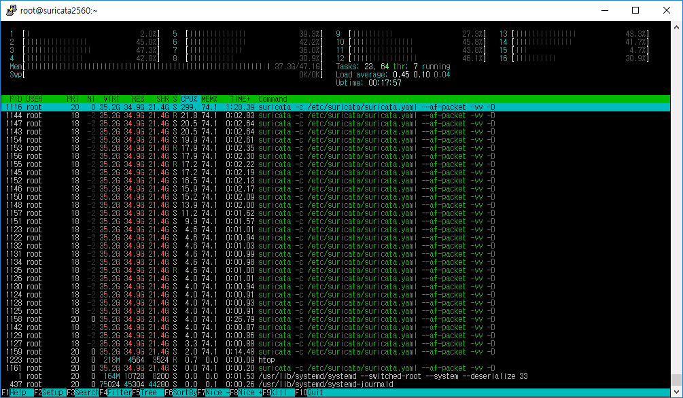Click the scrollbar thumb of the terminal
This screenshot has height=398, width=683.
tap(676, 379)
